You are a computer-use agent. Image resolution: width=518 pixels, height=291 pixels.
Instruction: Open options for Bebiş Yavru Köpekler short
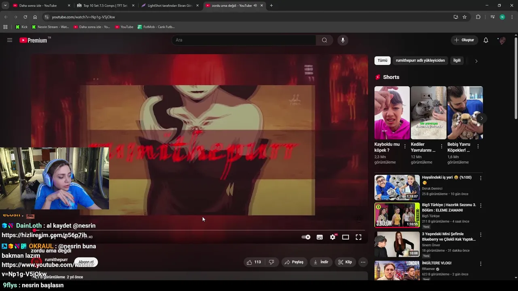tap(478, 147)
